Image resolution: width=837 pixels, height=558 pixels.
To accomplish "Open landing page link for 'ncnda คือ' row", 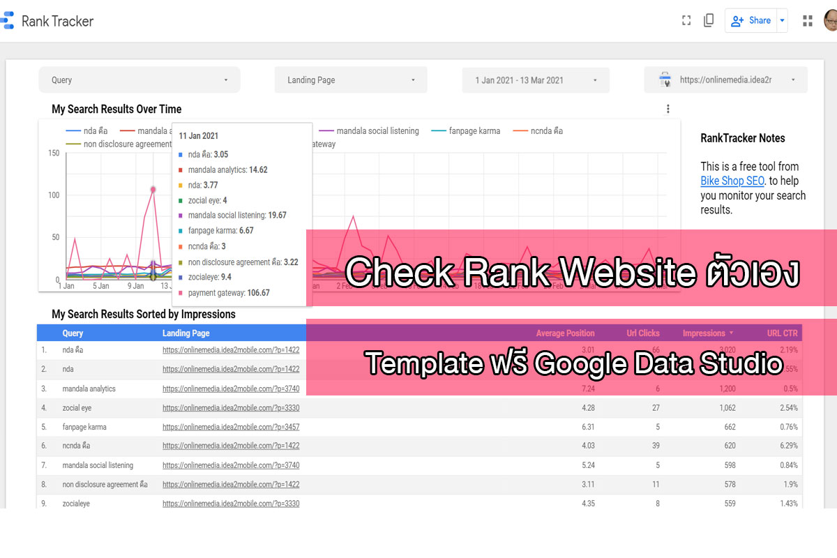I will coord(231,446).
